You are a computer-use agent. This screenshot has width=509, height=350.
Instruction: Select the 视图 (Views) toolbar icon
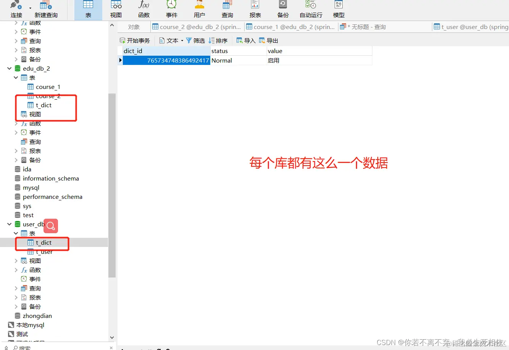[116, 9]
